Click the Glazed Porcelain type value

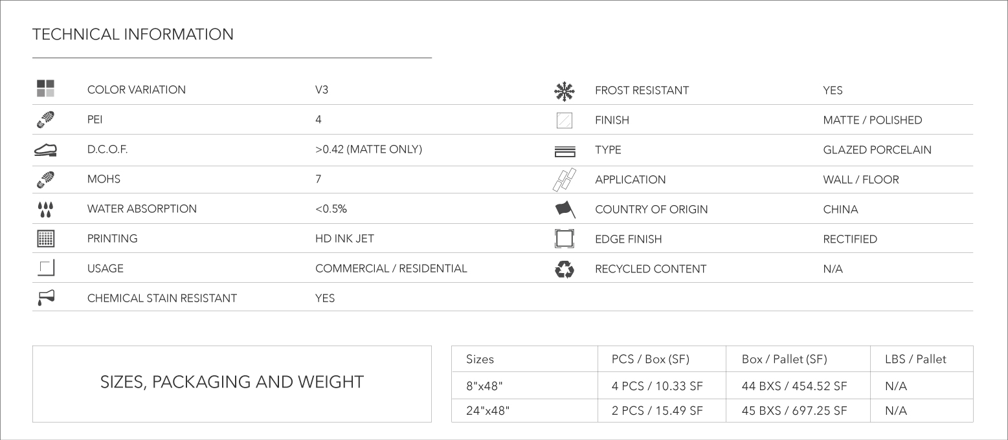(877, 150)
